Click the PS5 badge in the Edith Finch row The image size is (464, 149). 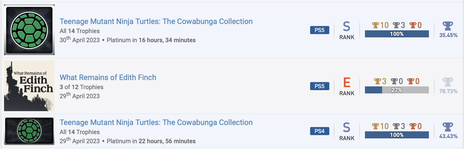[x=319, y=86]
